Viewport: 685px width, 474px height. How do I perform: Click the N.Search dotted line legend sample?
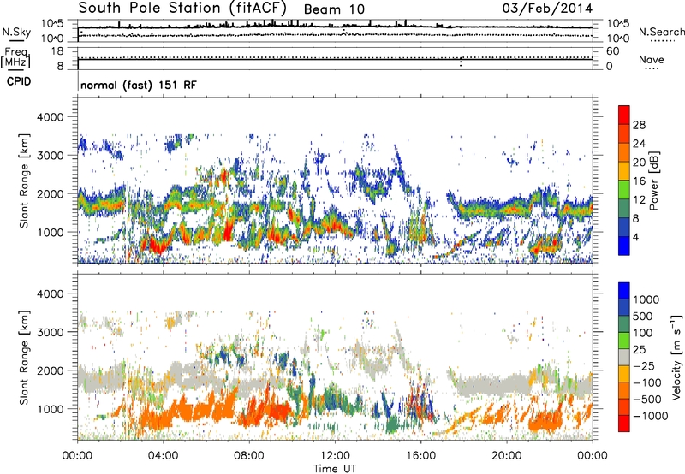[662, 41]
